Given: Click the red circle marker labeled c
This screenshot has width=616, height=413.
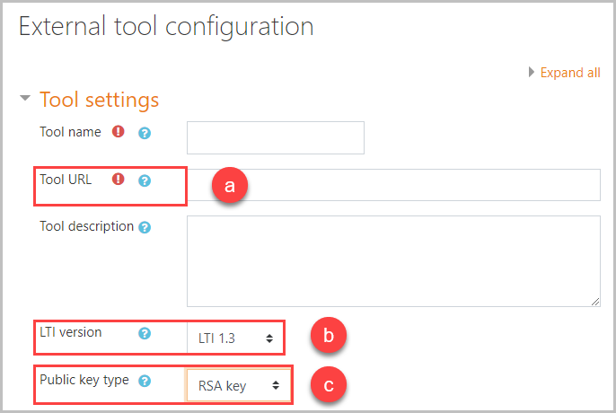Looking at the screenshot, I should [329, 384].
